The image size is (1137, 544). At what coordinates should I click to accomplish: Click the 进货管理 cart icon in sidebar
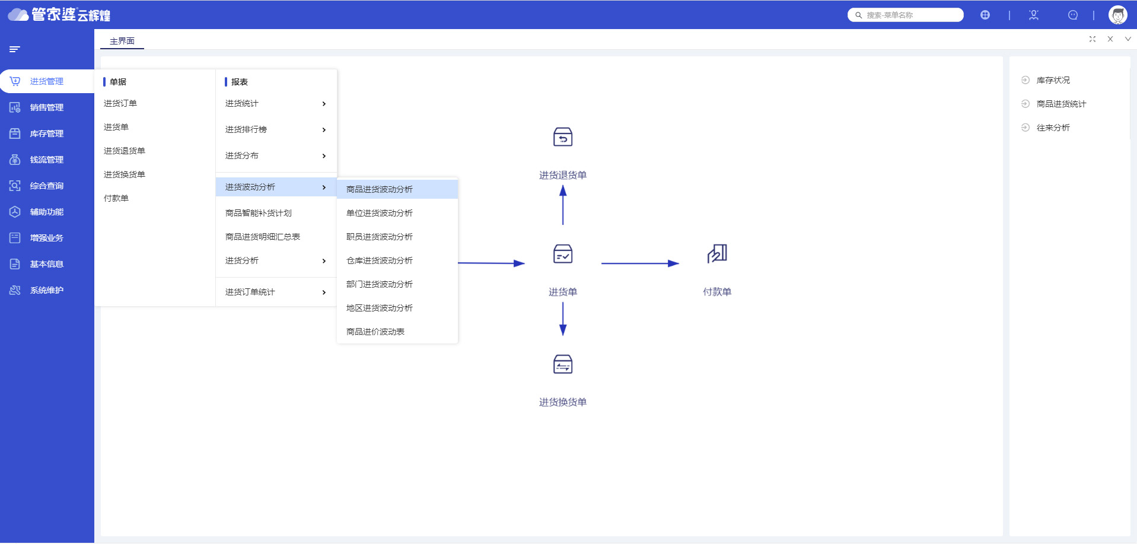click(x=15, y=81)
